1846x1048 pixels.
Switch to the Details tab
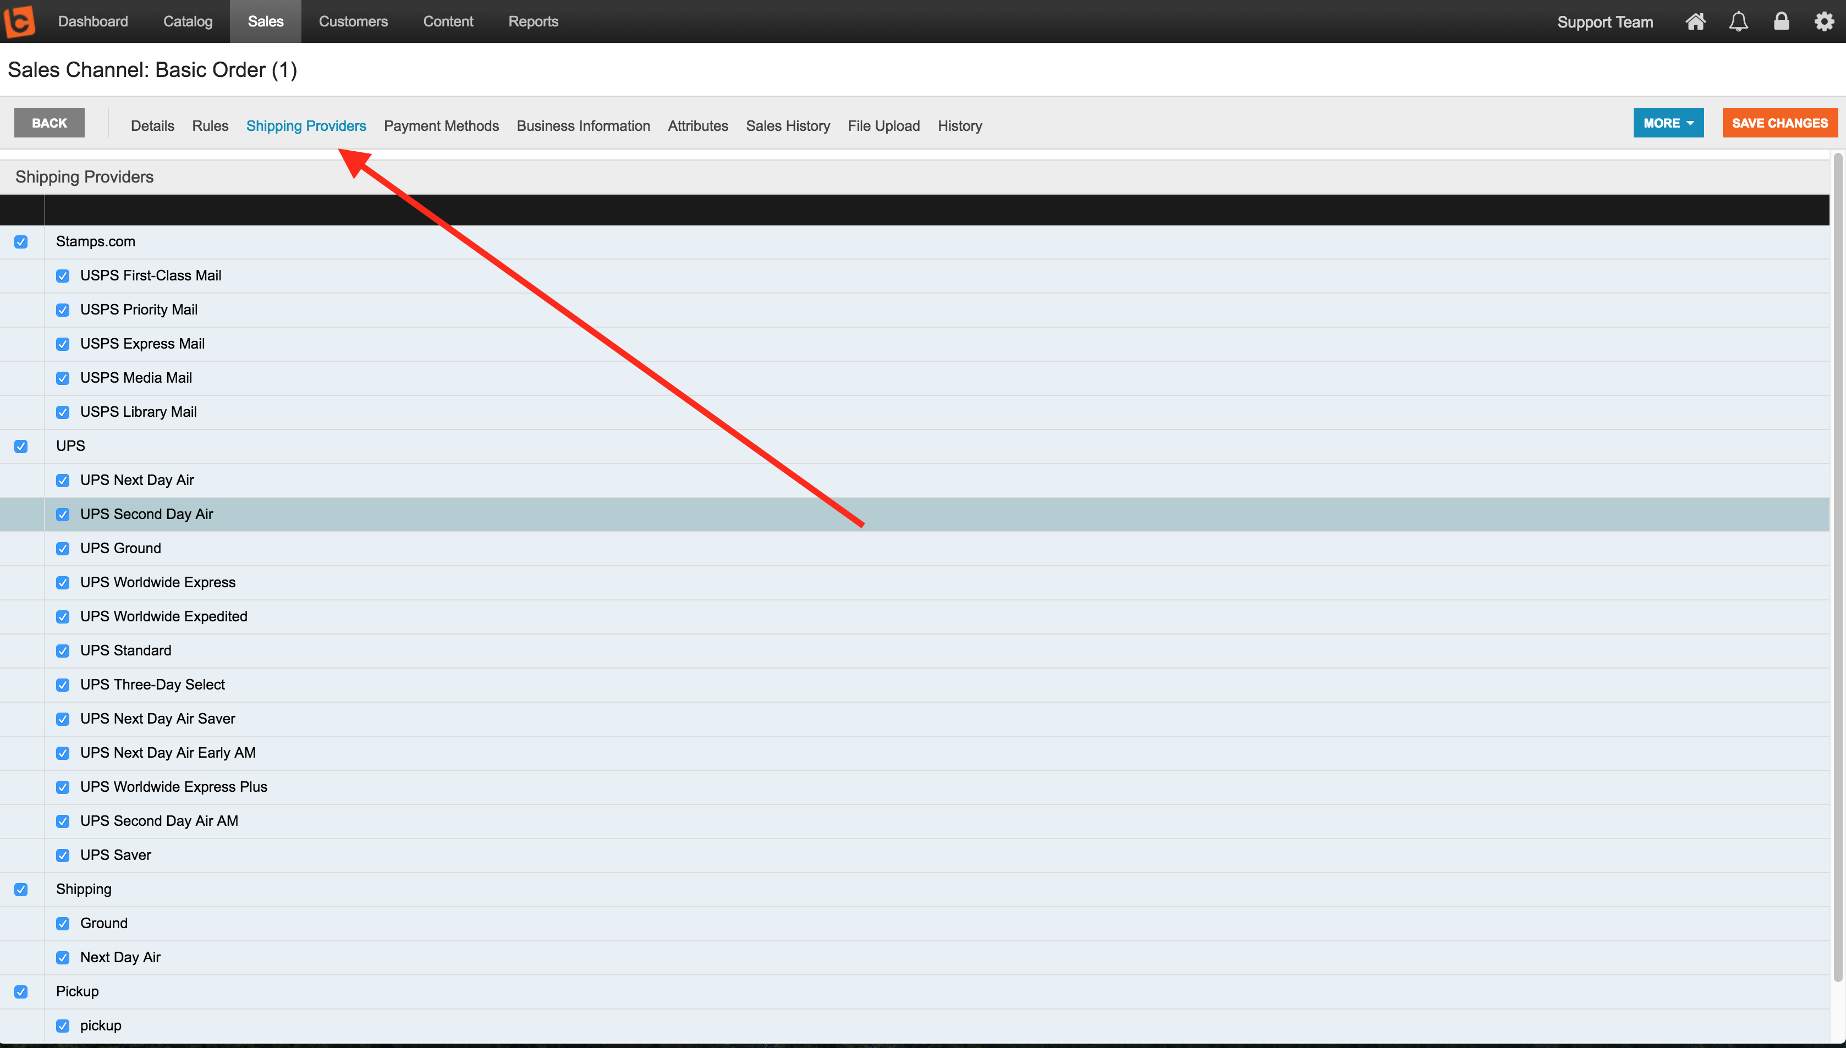pyautogui.click(x=152, y=126)
